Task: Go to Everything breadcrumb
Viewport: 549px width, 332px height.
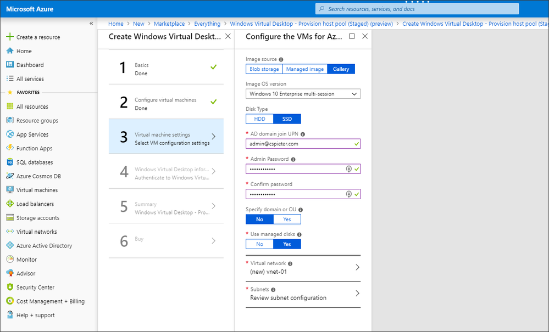Action: (x=207, y=24)
